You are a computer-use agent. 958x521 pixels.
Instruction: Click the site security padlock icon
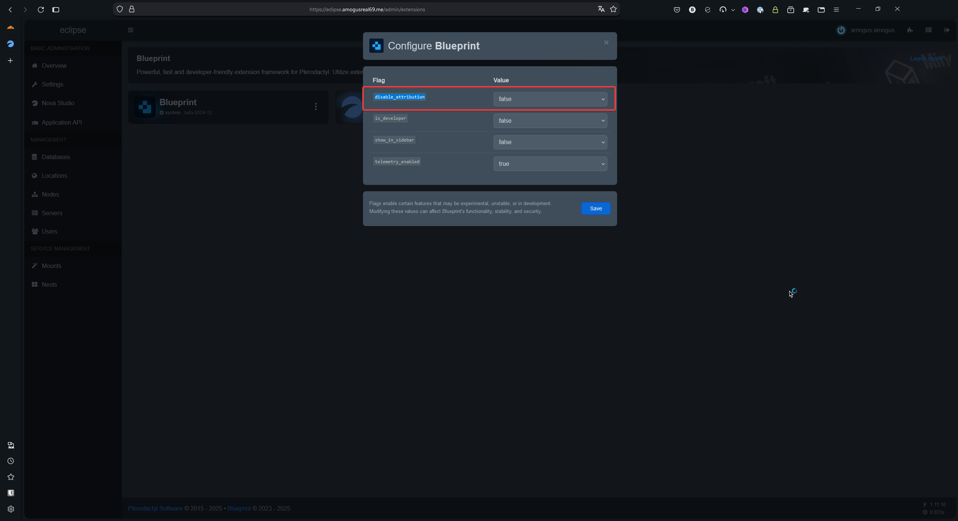tap(132, 9)
